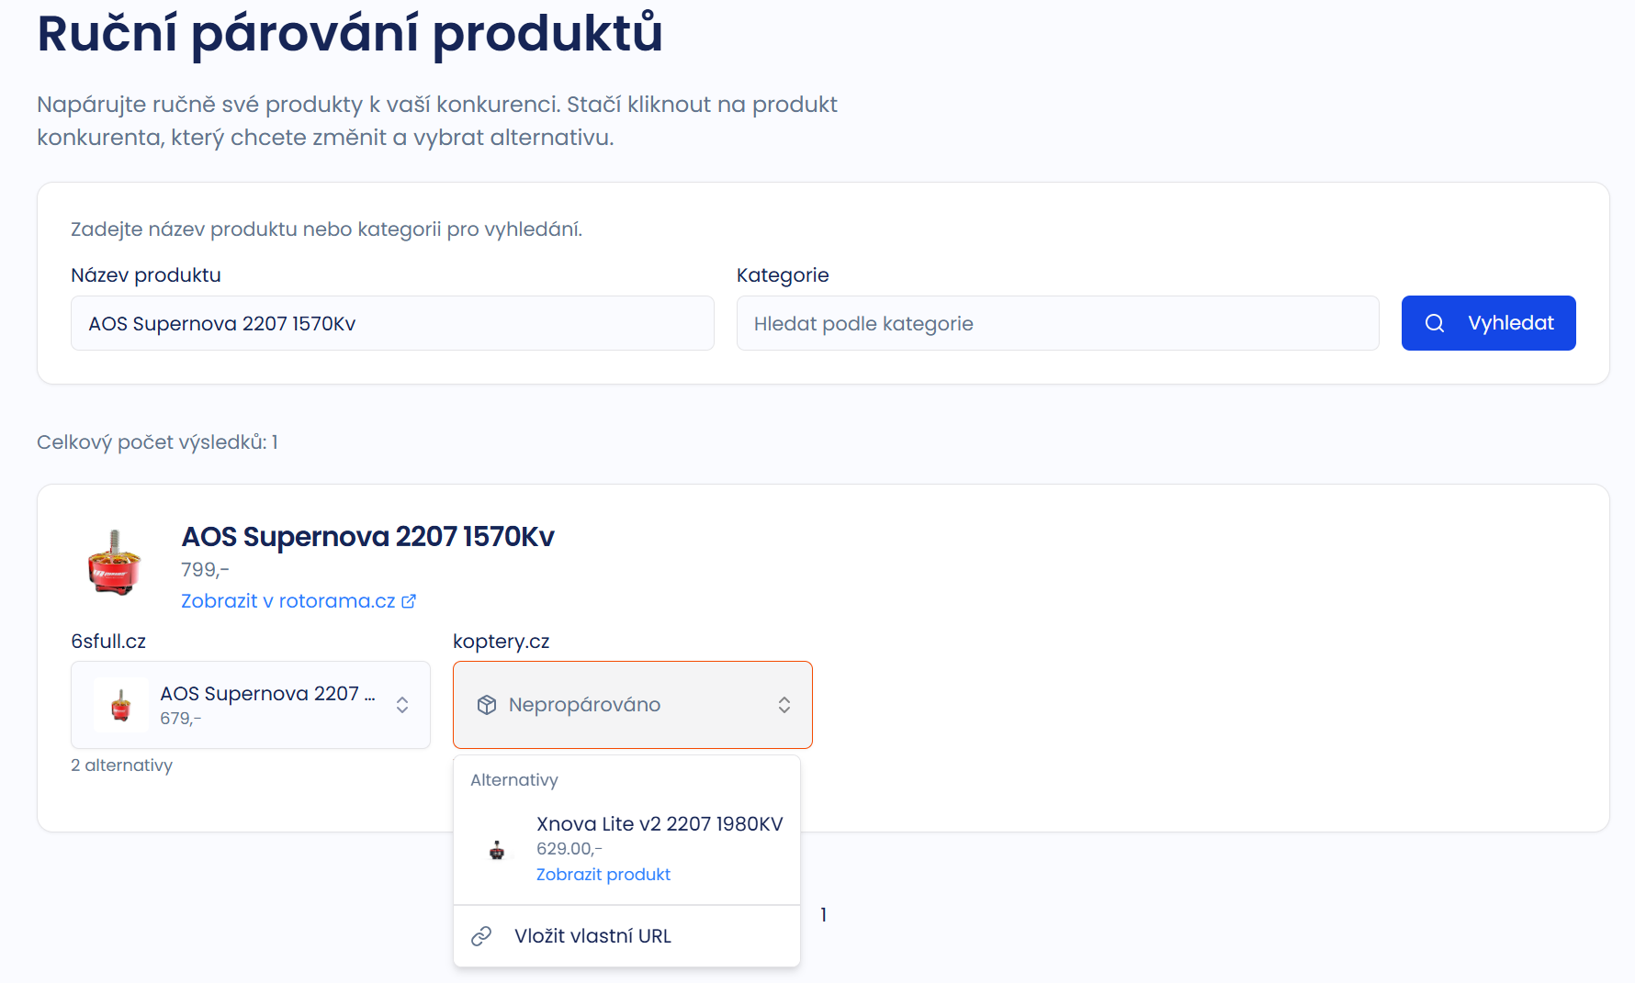This screenshot has height=983, width=1635.
Task: Click the chain link icon next to Vložit vlastní URL
Action: [x=479, y=935]
